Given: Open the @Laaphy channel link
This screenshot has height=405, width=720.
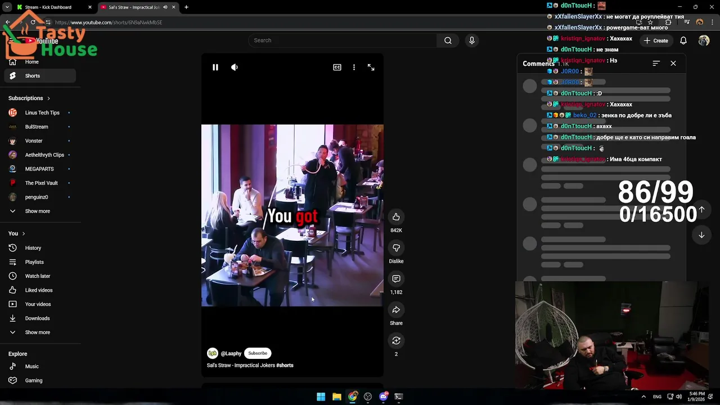Looking at the screenshot, I should point(231,353).
